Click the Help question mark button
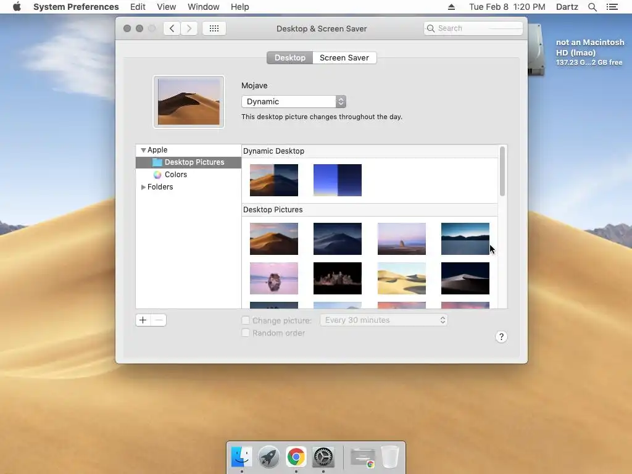The image size is (632, 474). click(501, 337)
